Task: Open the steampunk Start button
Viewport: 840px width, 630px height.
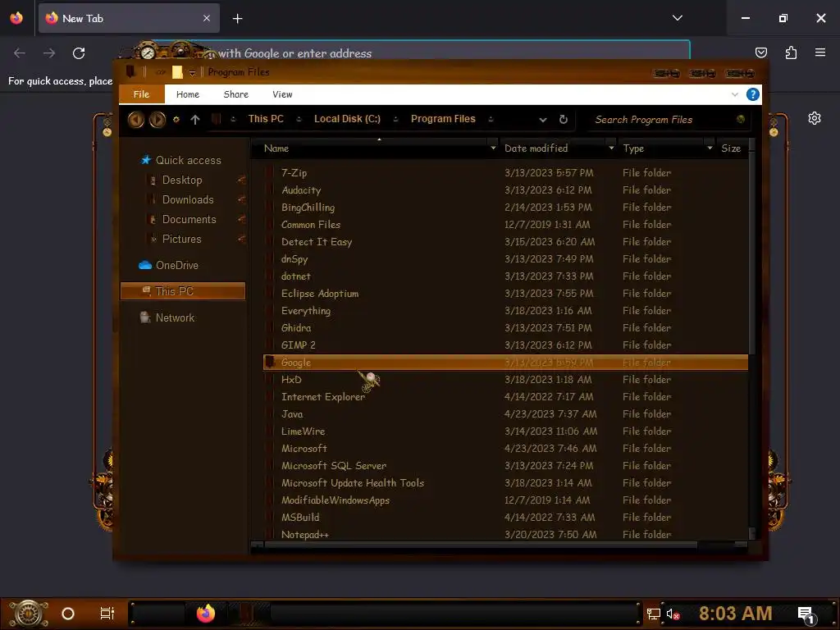Action: click(x=29, y=614)
